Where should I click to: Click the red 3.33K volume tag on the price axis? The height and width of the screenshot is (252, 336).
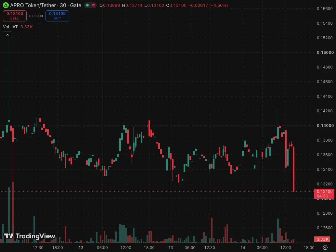pos(322,239)
